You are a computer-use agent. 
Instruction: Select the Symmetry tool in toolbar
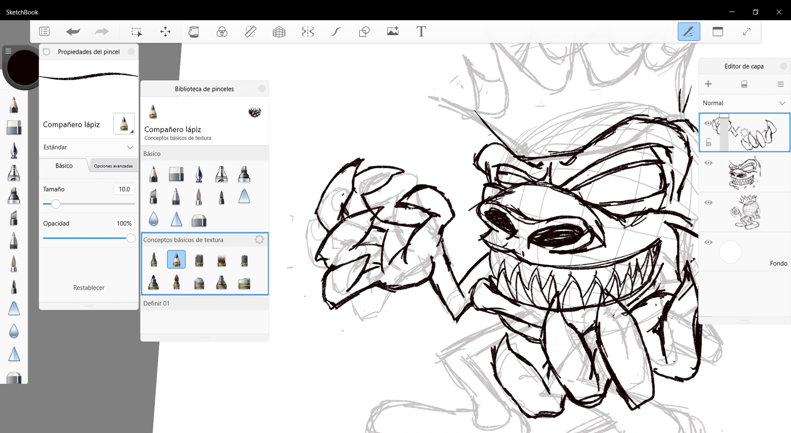[x=308, y=32]
